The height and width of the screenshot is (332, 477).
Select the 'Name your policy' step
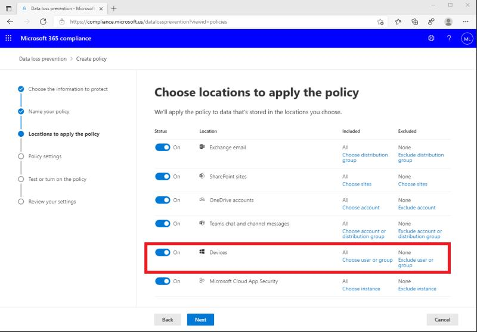coord(49,112)
